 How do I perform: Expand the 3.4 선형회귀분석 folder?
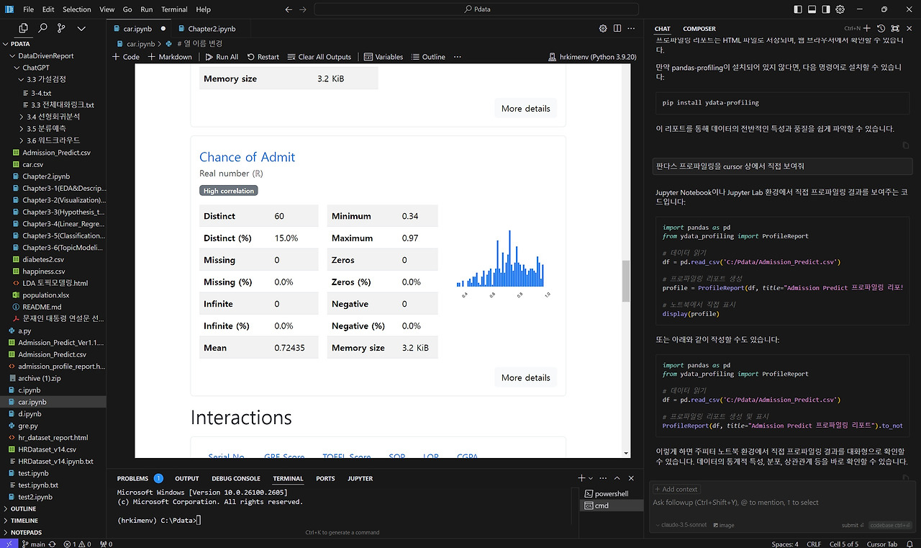(x=53, y=116)
